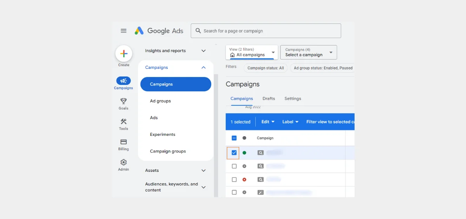Select Campaigns item in the sidebar
466x219 pixels.
[x=176, y=84]
